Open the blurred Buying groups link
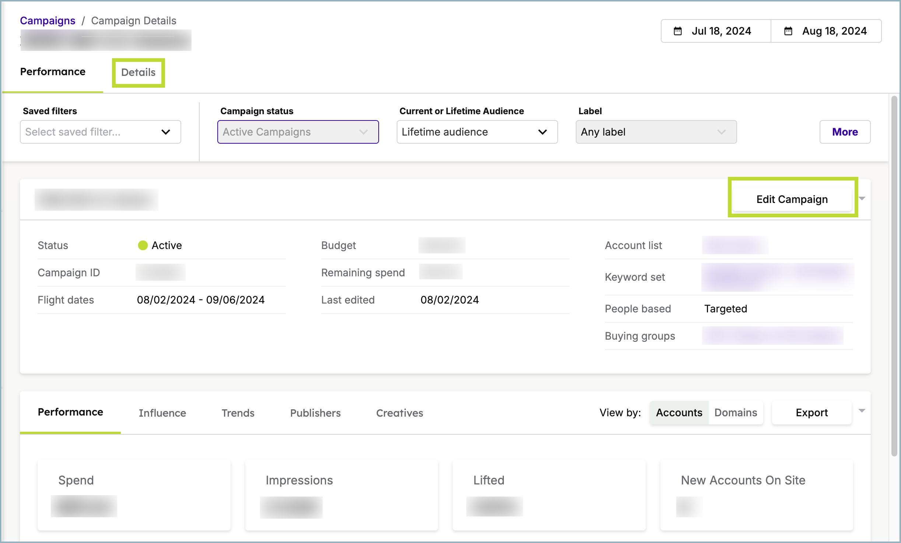The width and height of the screenshot is (901, 543). (772, 336)
